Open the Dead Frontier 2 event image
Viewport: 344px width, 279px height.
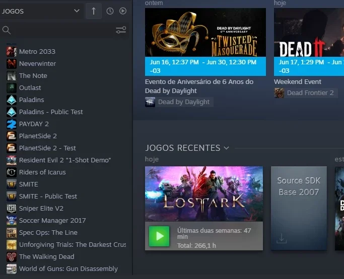pos(309,32)
